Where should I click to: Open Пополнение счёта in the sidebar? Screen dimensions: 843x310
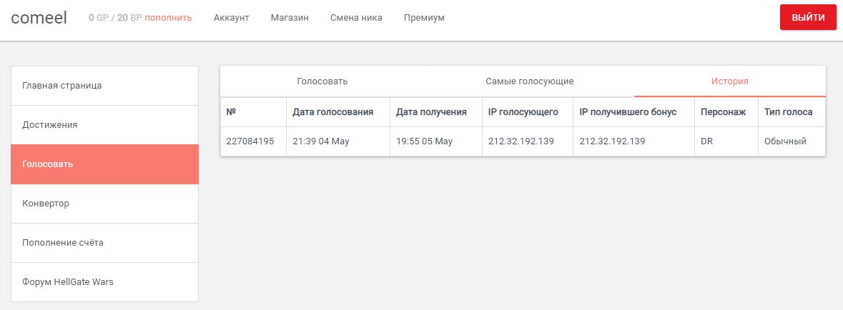(x=105, y=243)
